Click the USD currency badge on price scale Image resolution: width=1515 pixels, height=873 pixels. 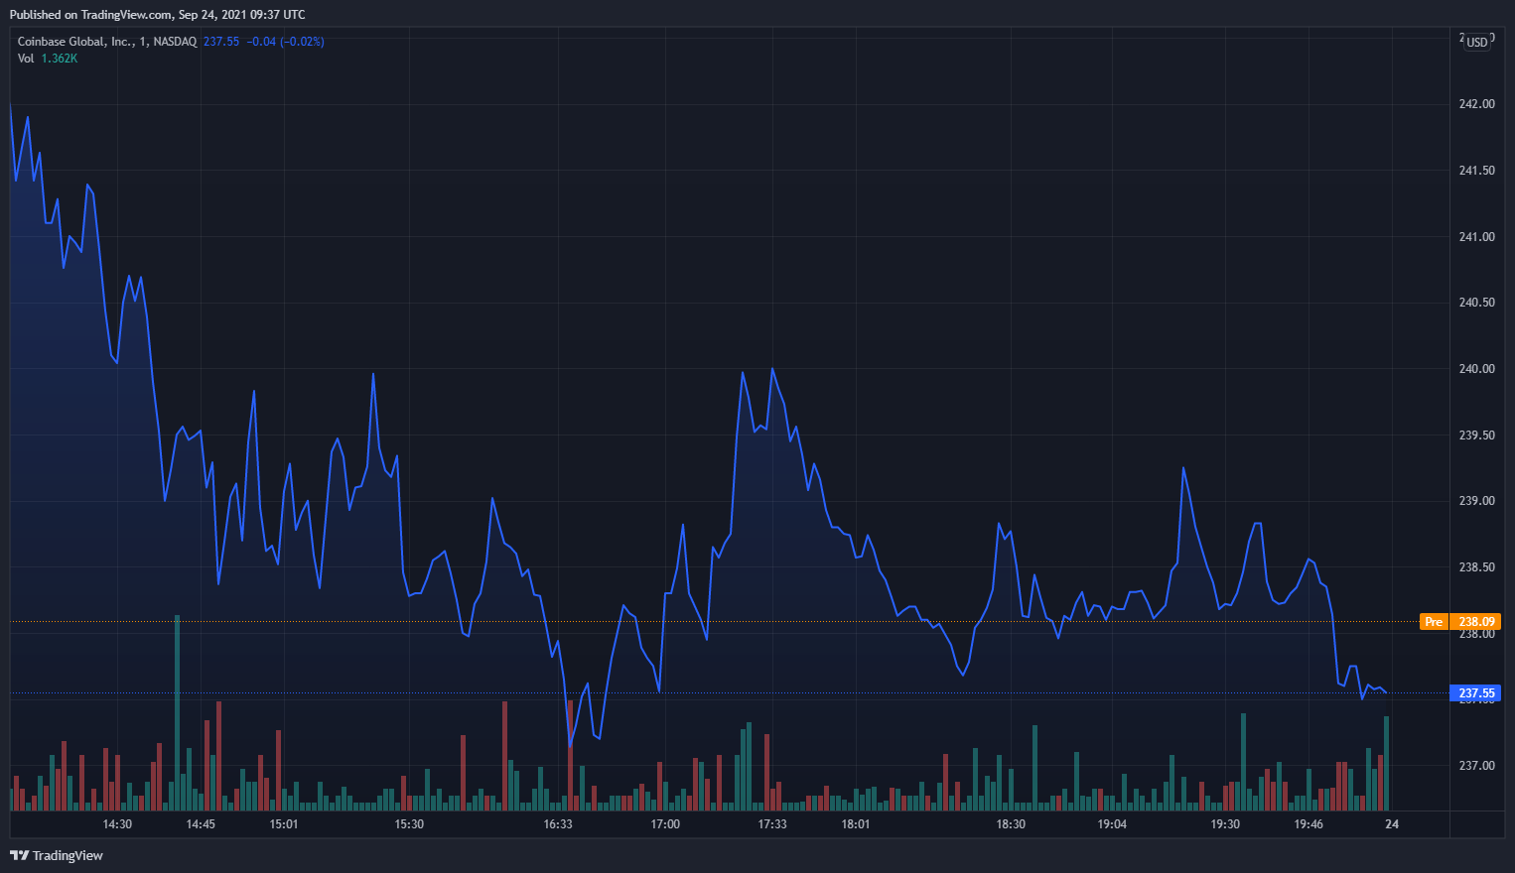1476,42
